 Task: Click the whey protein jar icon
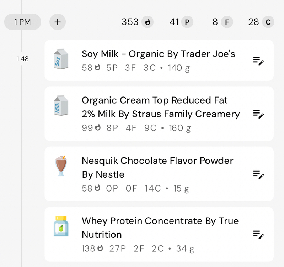point(61,226)
